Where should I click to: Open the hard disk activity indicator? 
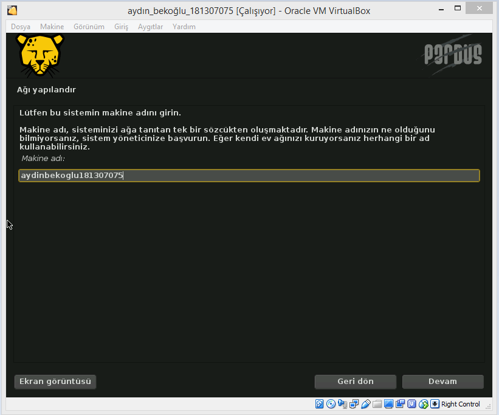click(319, 404)
